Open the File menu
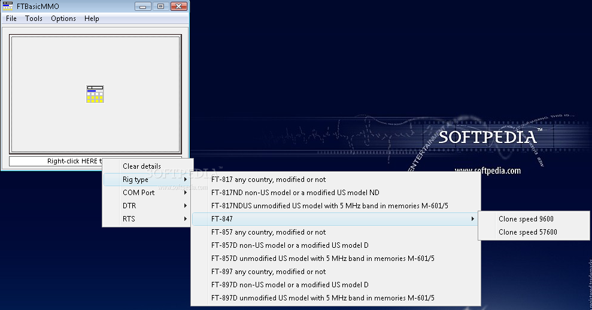 (11, 19)
